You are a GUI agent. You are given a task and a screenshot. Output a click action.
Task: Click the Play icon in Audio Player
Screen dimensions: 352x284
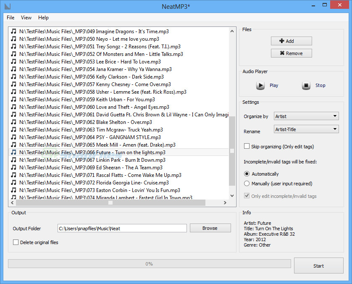[x=260, y=85]
